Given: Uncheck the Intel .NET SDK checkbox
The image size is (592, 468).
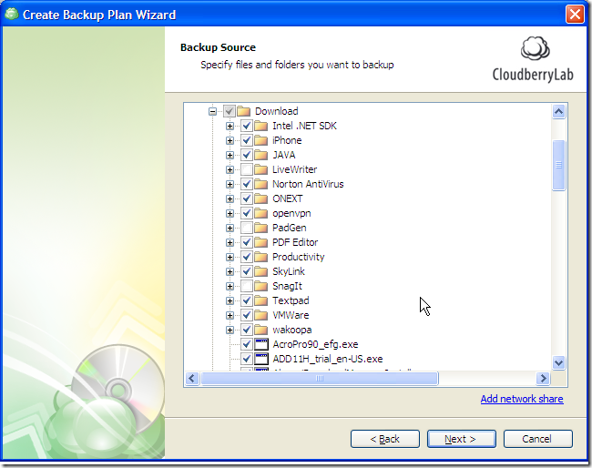Looking at the screenshot, I should [247, 126].
